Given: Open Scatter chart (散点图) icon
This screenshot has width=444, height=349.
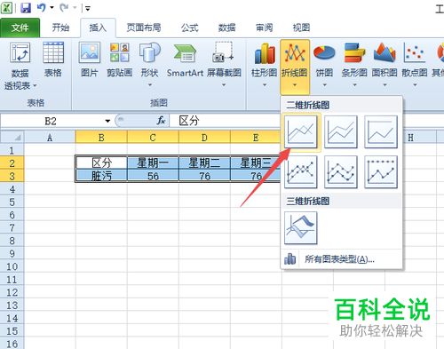Looking at the screenshot, I should 414,52.
